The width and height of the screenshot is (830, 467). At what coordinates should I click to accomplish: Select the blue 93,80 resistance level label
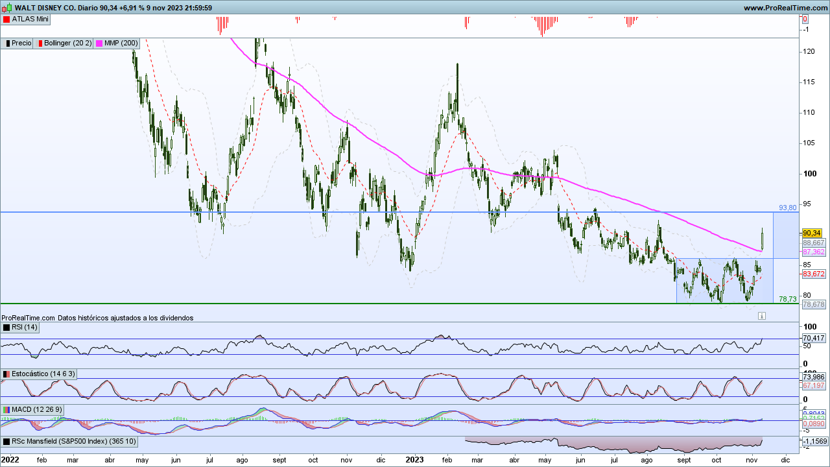(x=787, y=208)
